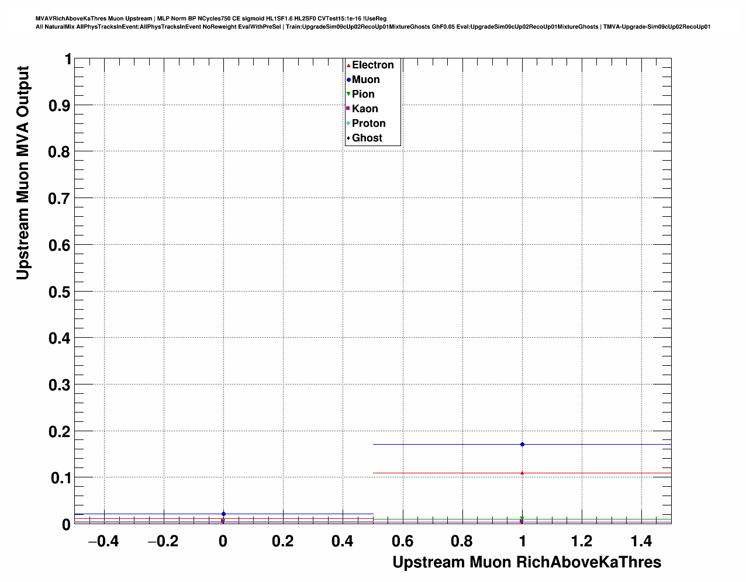Click the blue Muon circle marker in legend
The height and width of the screenshot is (582, 746).
point(348,80)
